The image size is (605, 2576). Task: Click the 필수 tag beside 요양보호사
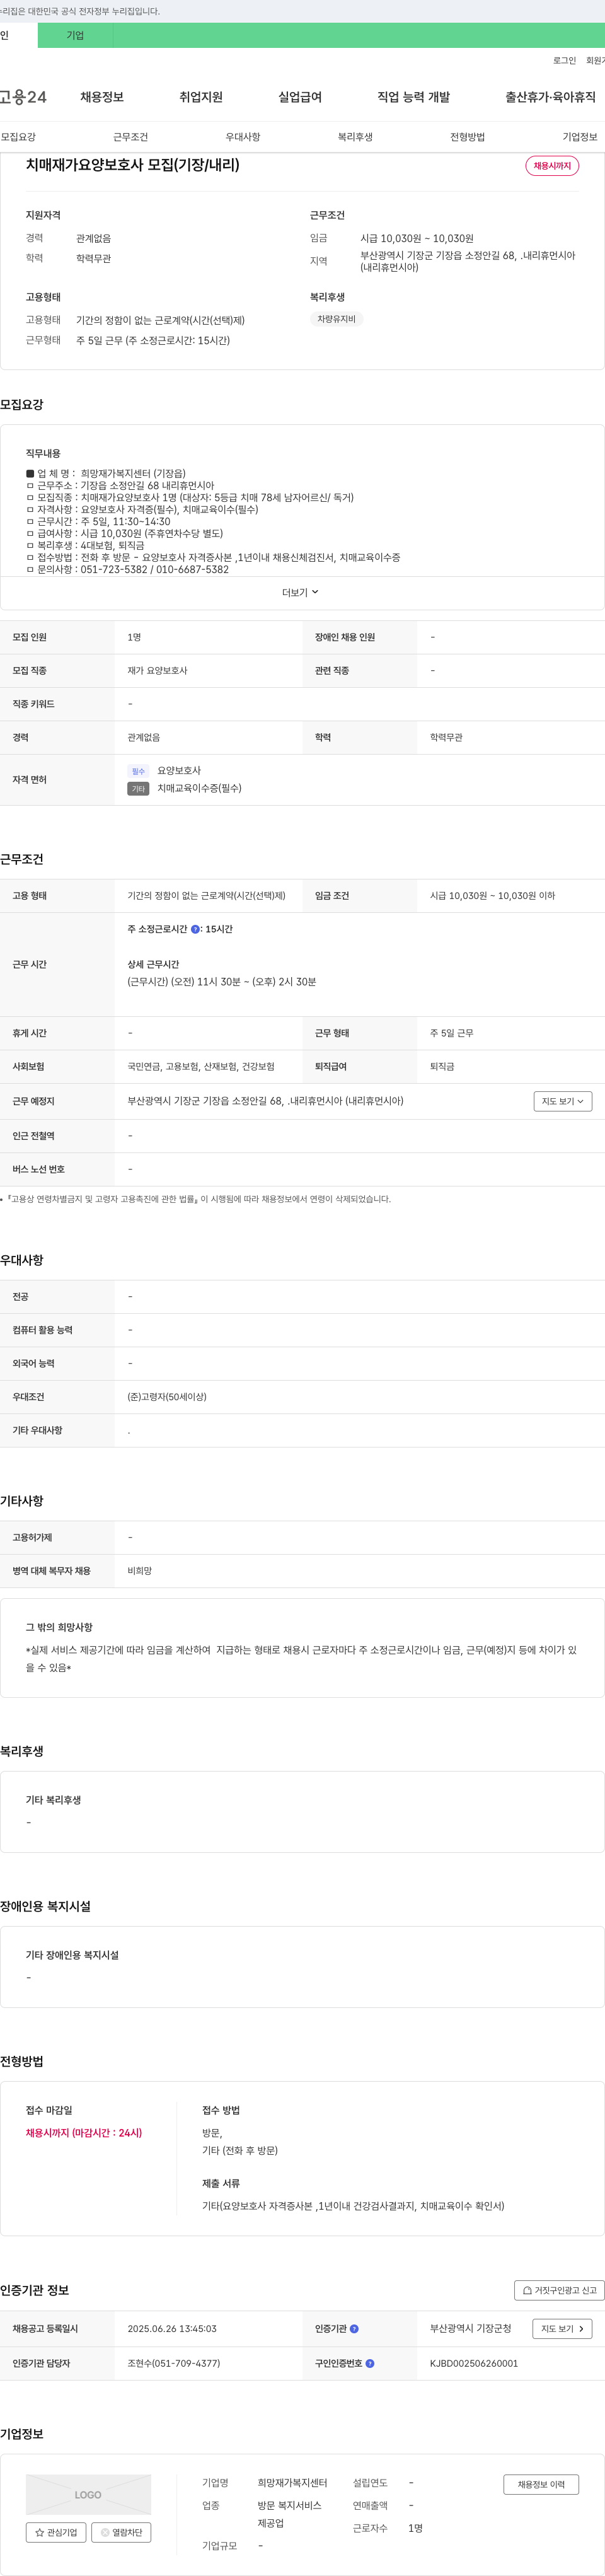click(138, 771)
